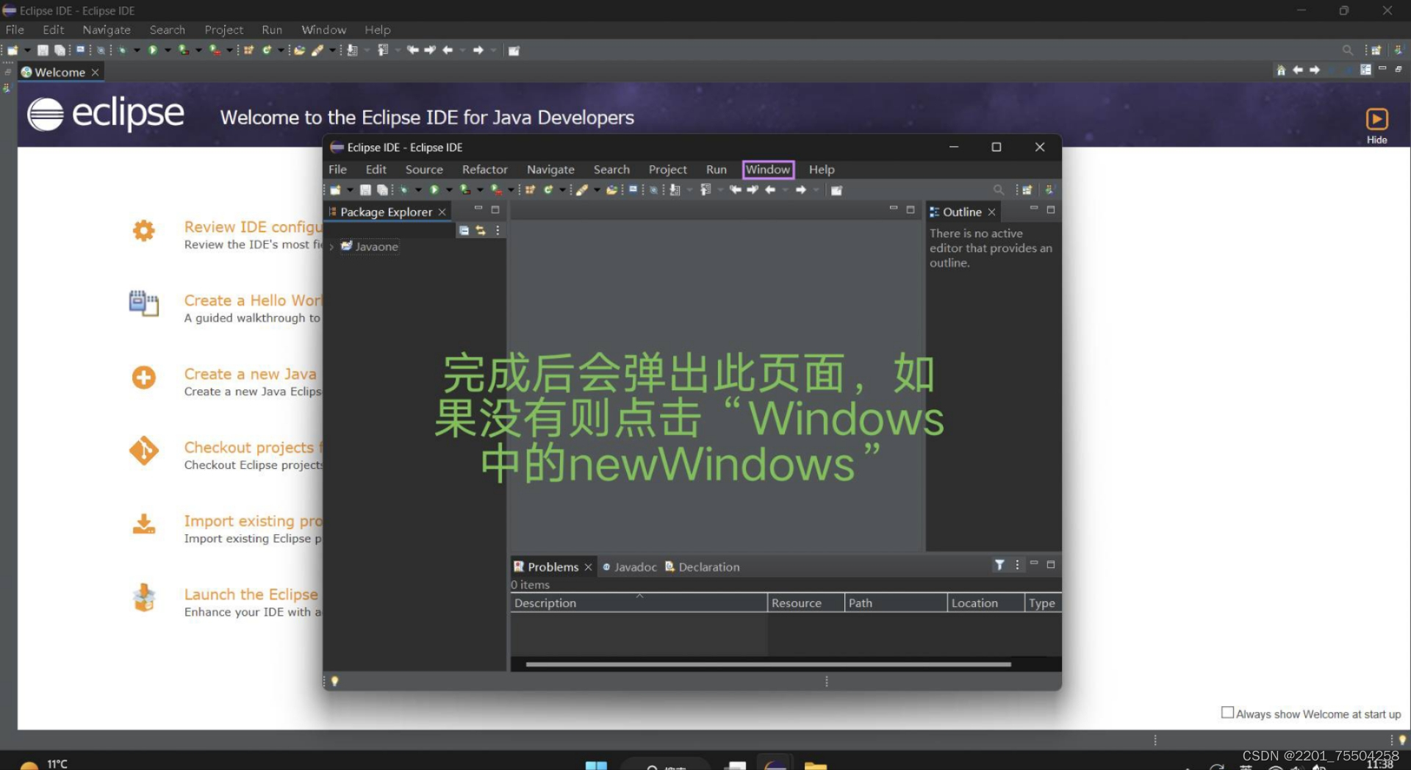
Task: Click the Description column header in Problems
Action: click(639, 603)
